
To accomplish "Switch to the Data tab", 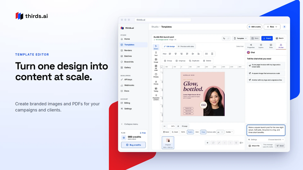I will [271, 46].
